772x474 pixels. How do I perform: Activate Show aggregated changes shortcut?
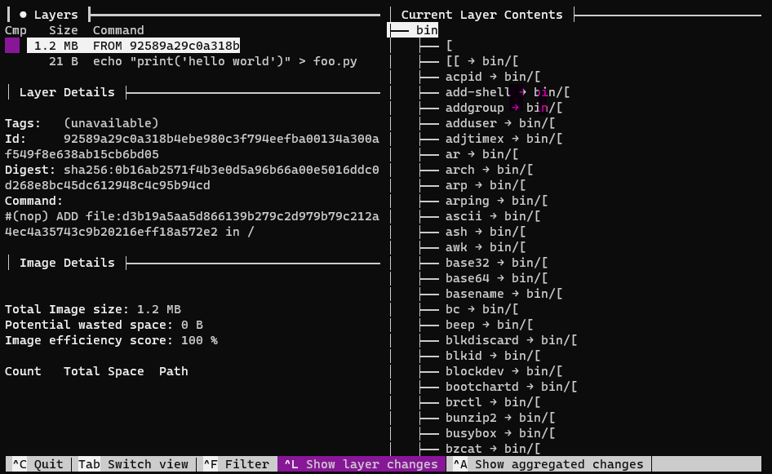pos(548,463)
